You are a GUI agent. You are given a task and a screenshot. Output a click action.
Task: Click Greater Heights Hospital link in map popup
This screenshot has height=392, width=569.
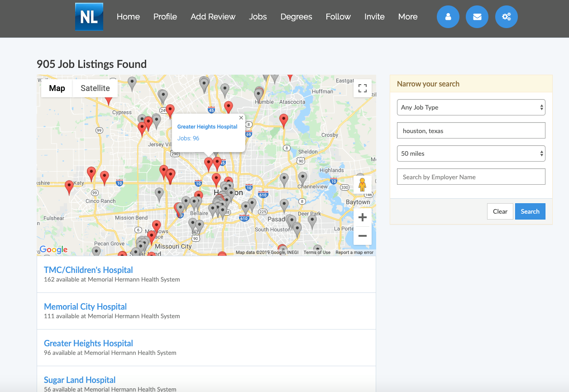click(207, 127)
